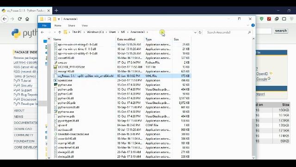Select the cx_Freeze WHL file row

122,76
